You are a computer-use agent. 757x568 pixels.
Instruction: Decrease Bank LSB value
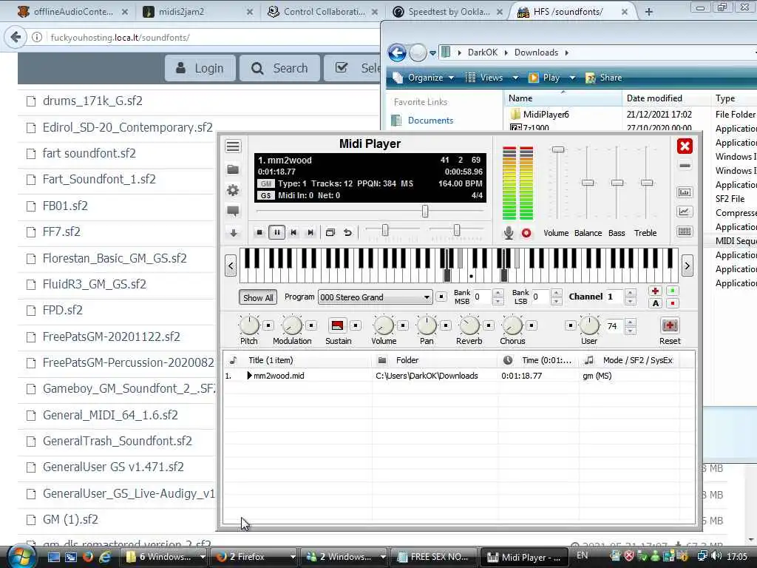[x=557, y=302]
